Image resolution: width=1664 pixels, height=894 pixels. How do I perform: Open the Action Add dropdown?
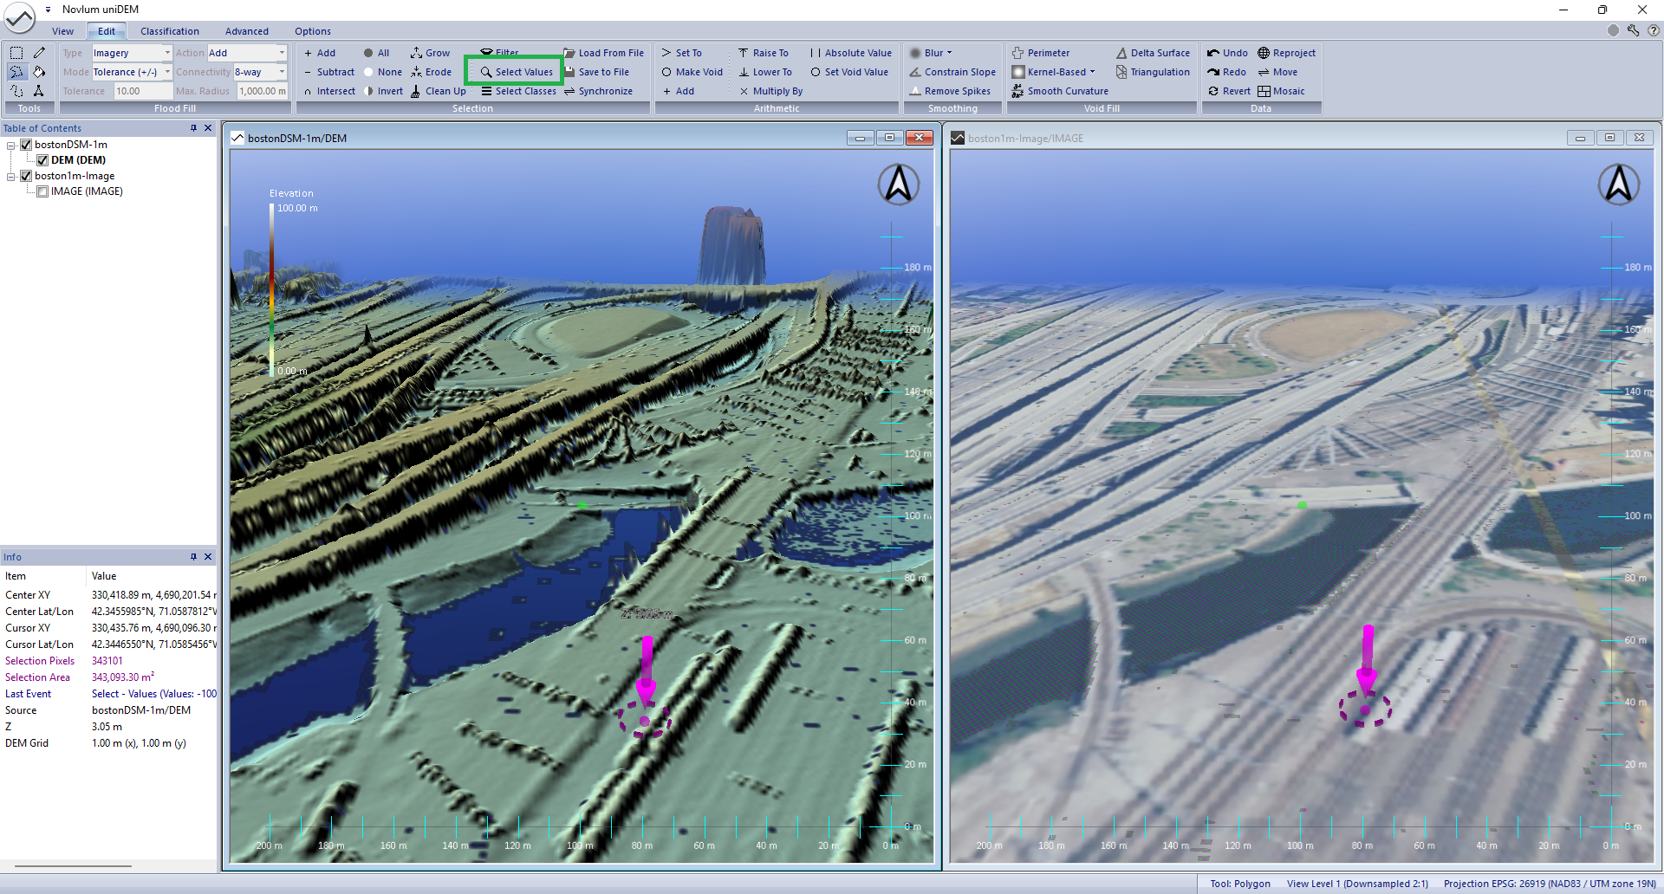[x=282, y=53]
